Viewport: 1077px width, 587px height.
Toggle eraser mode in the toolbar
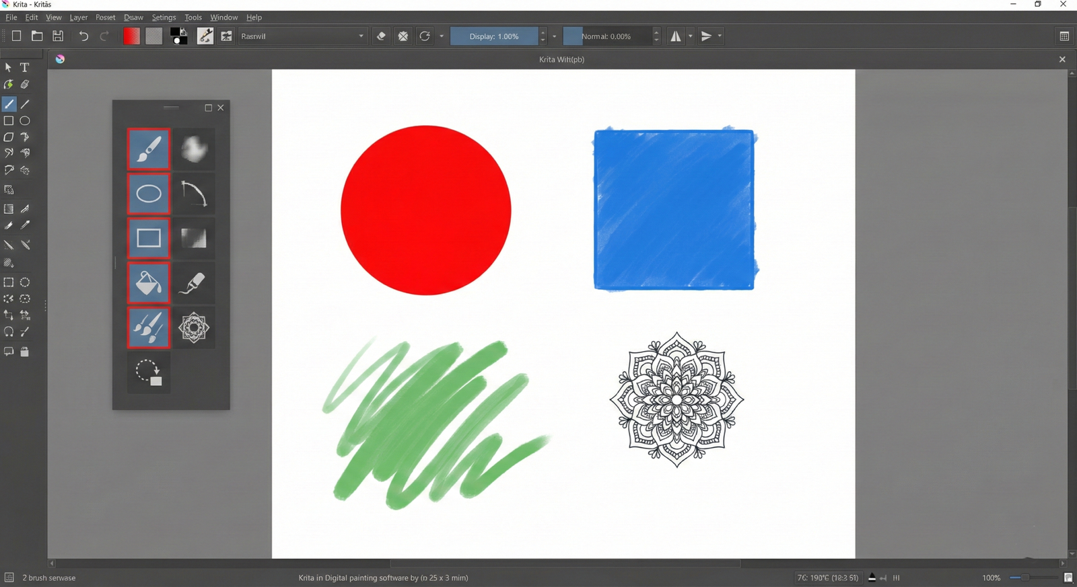click(381, 36)
